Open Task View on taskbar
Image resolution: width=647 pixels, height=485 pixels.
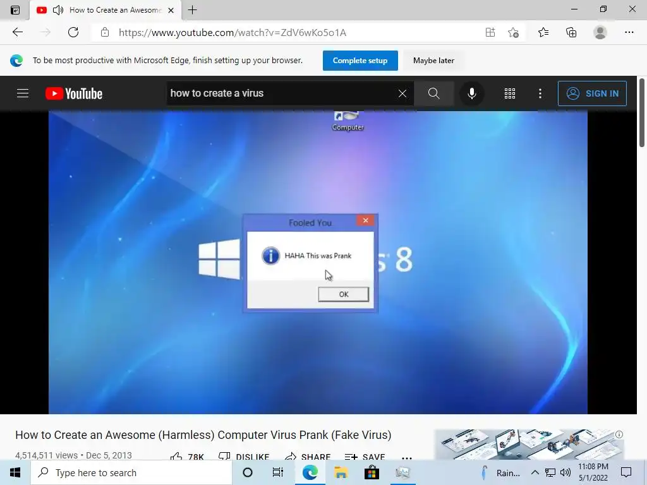click(278, 472)
